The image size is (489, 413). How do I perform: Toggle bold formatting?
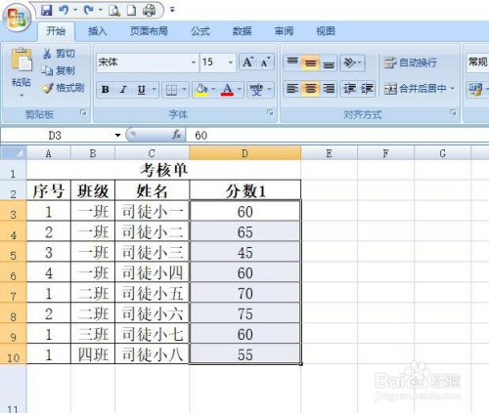point(105,90)
